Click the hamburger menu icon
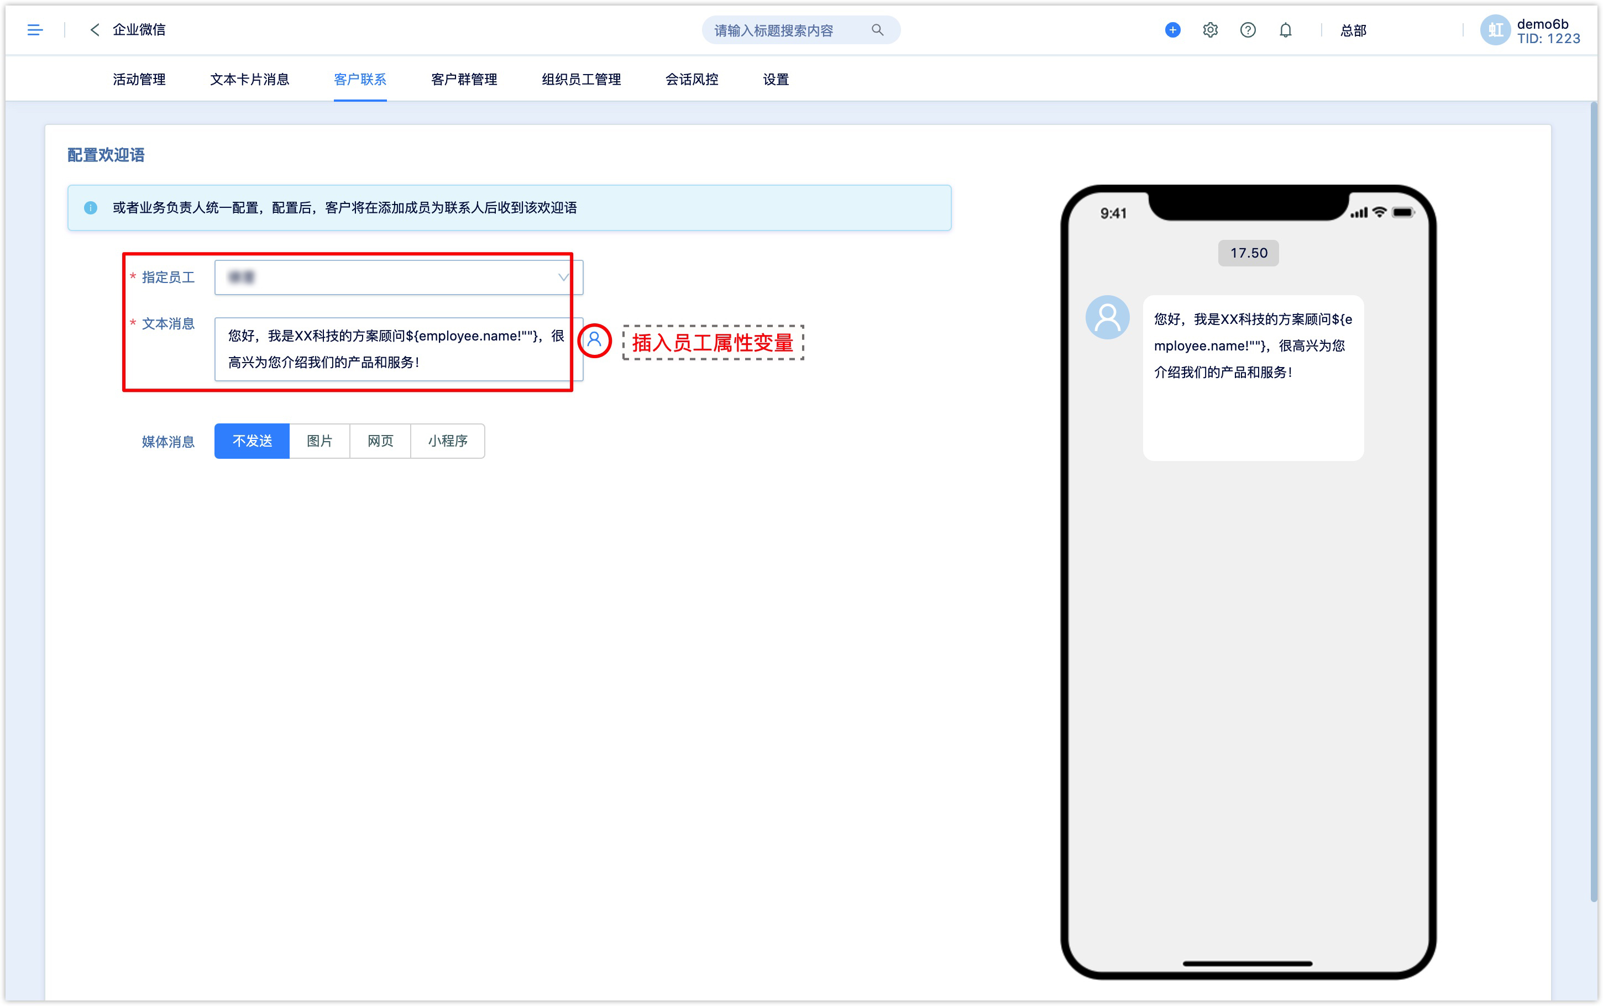This screenshot has height=1006, width=1603. click(35, 29)
